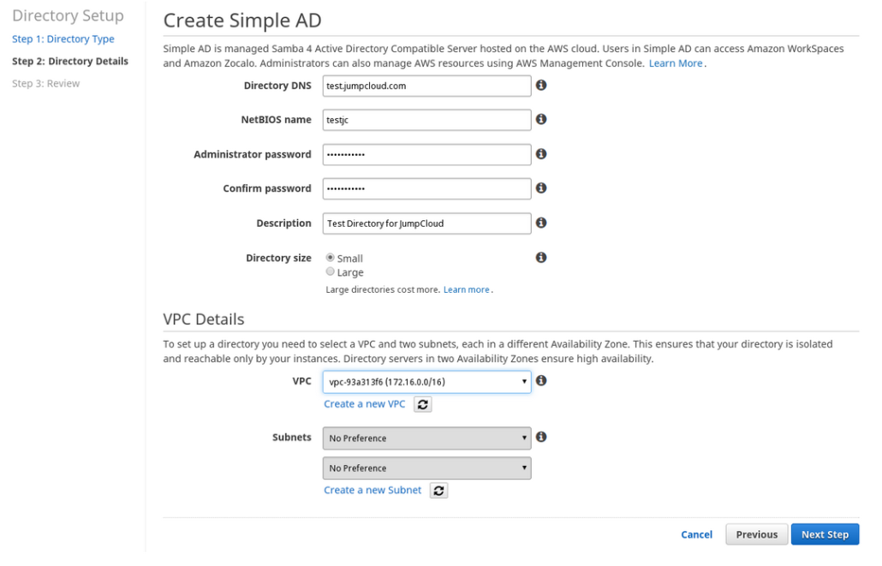Select Step 2: Directory Details
This screenshot has width=882, height=566.
70,62
